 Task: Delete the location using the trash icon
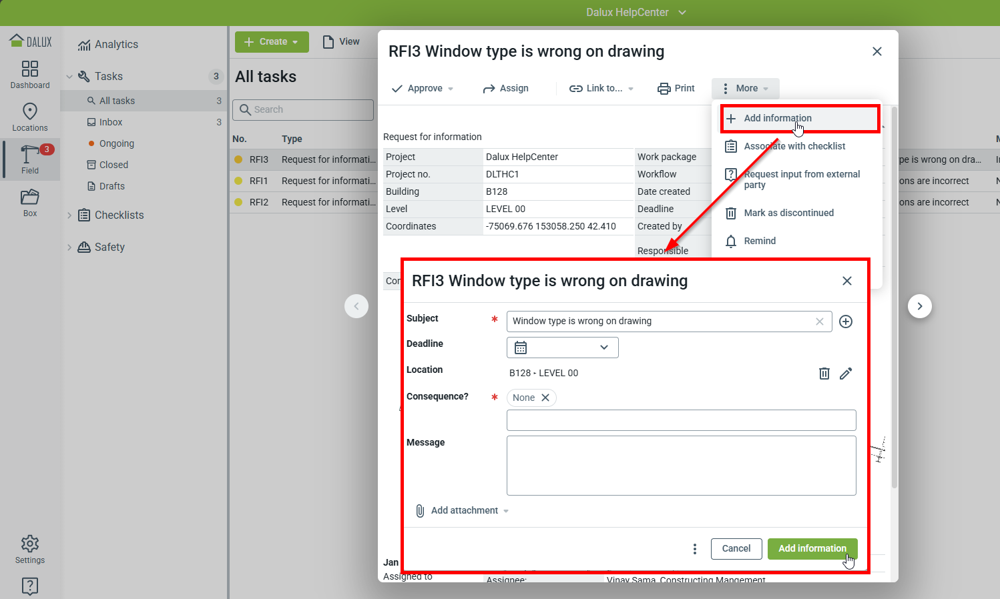click(x=824, y=374)
